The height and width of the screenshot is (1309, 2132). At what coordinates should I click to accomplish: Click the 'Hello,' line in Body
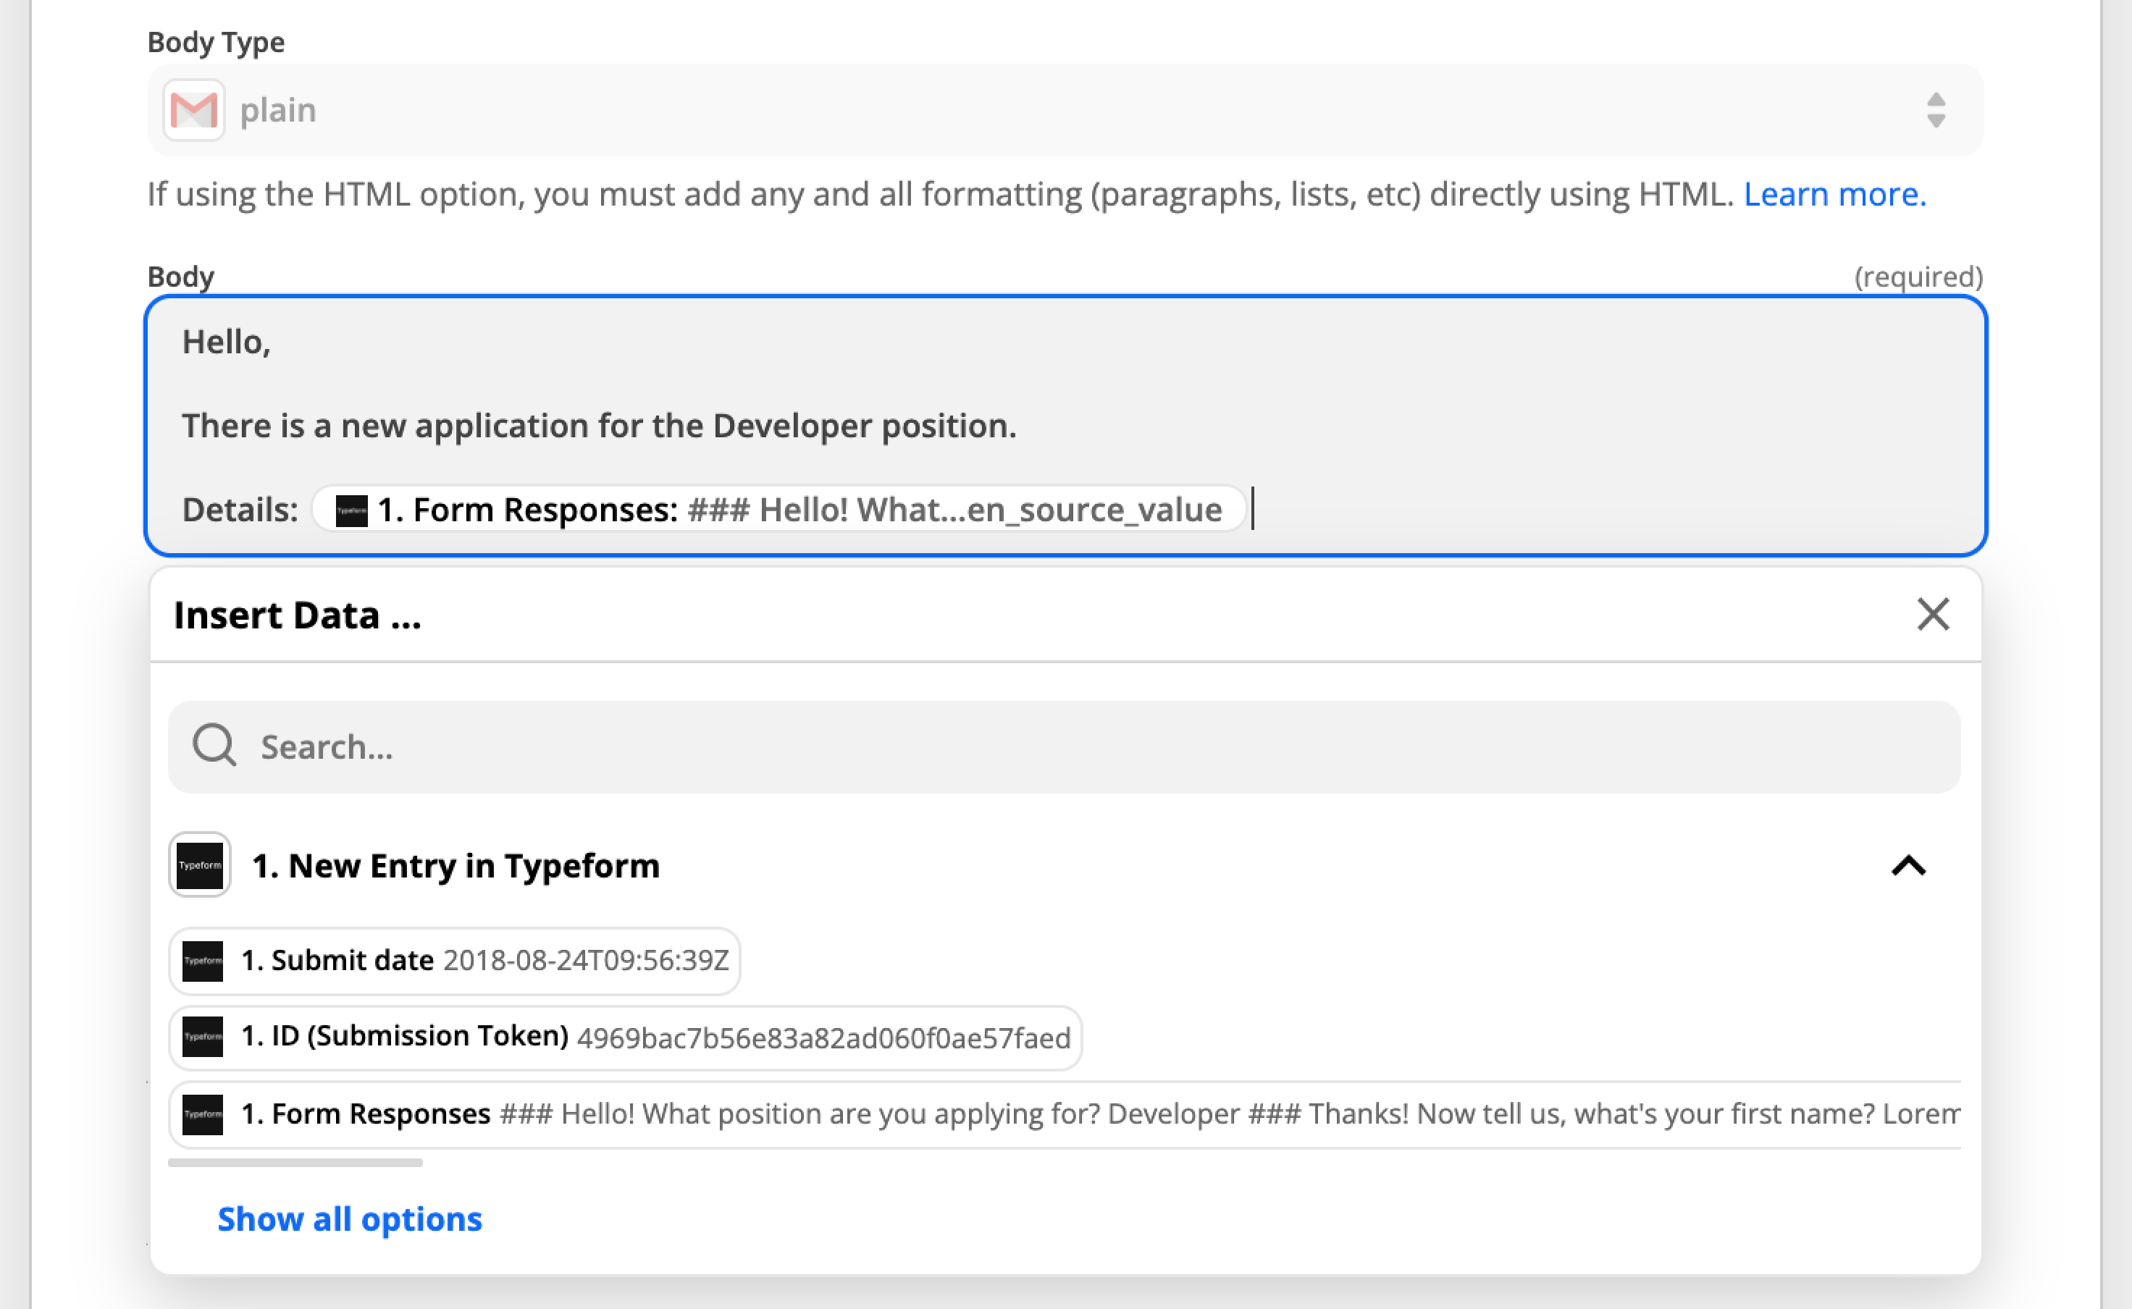tap(227, 342)
